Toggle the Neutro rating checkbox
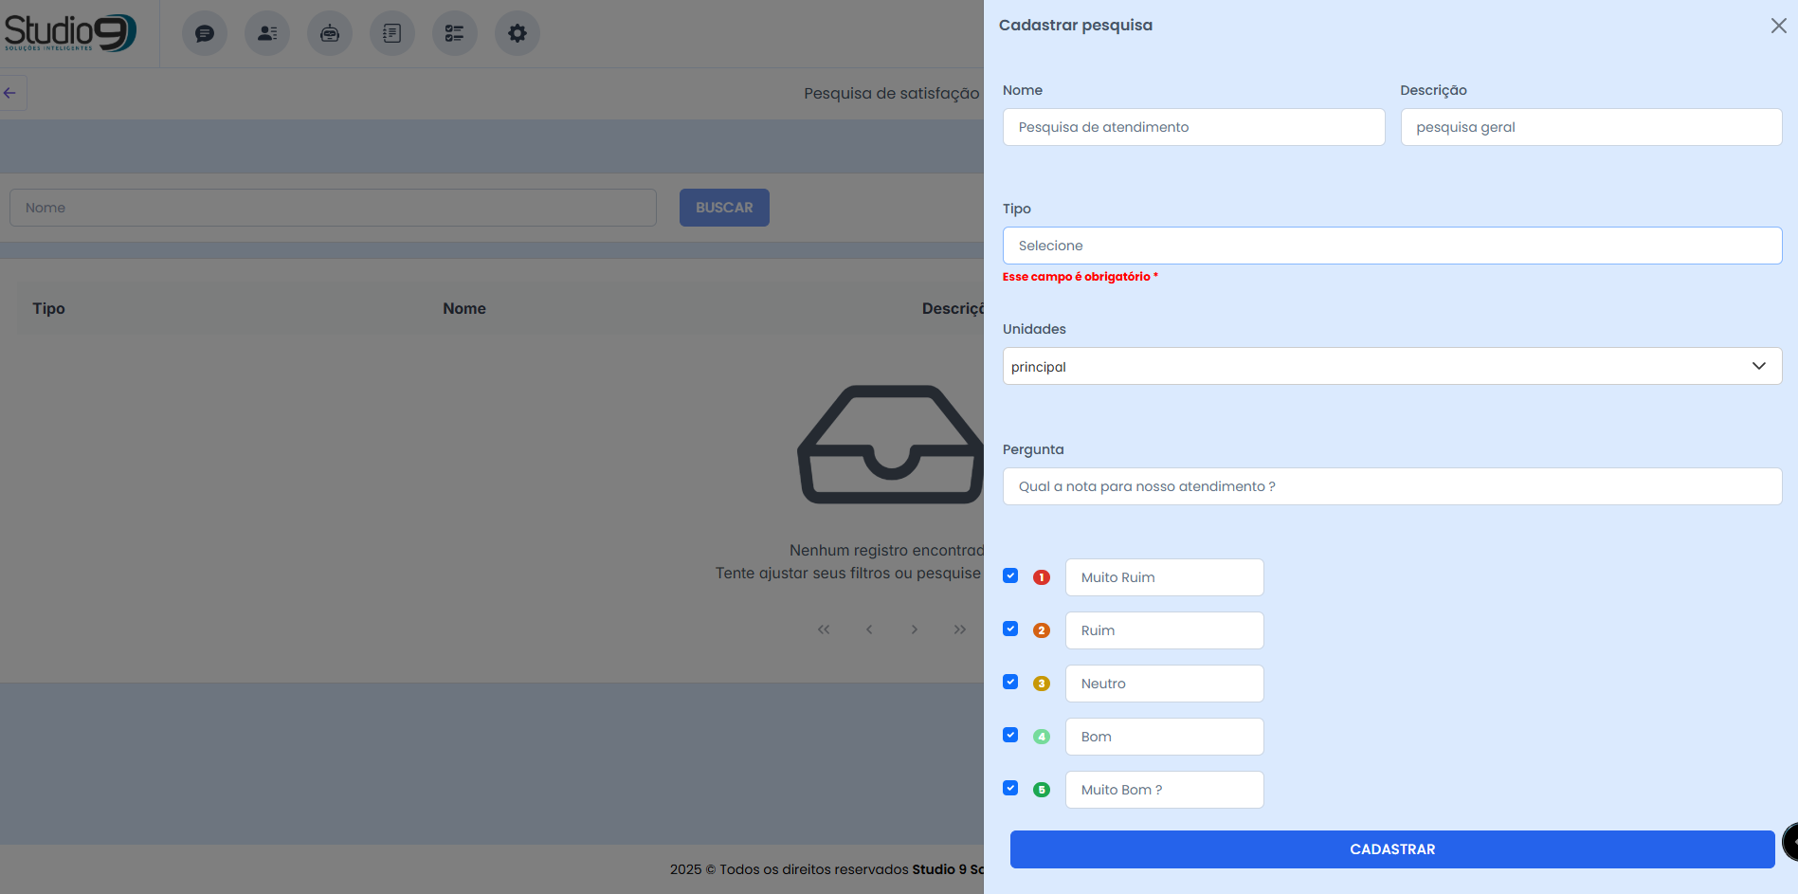The width and height of the screenshot is (1798, 894). pos(1010,683)
